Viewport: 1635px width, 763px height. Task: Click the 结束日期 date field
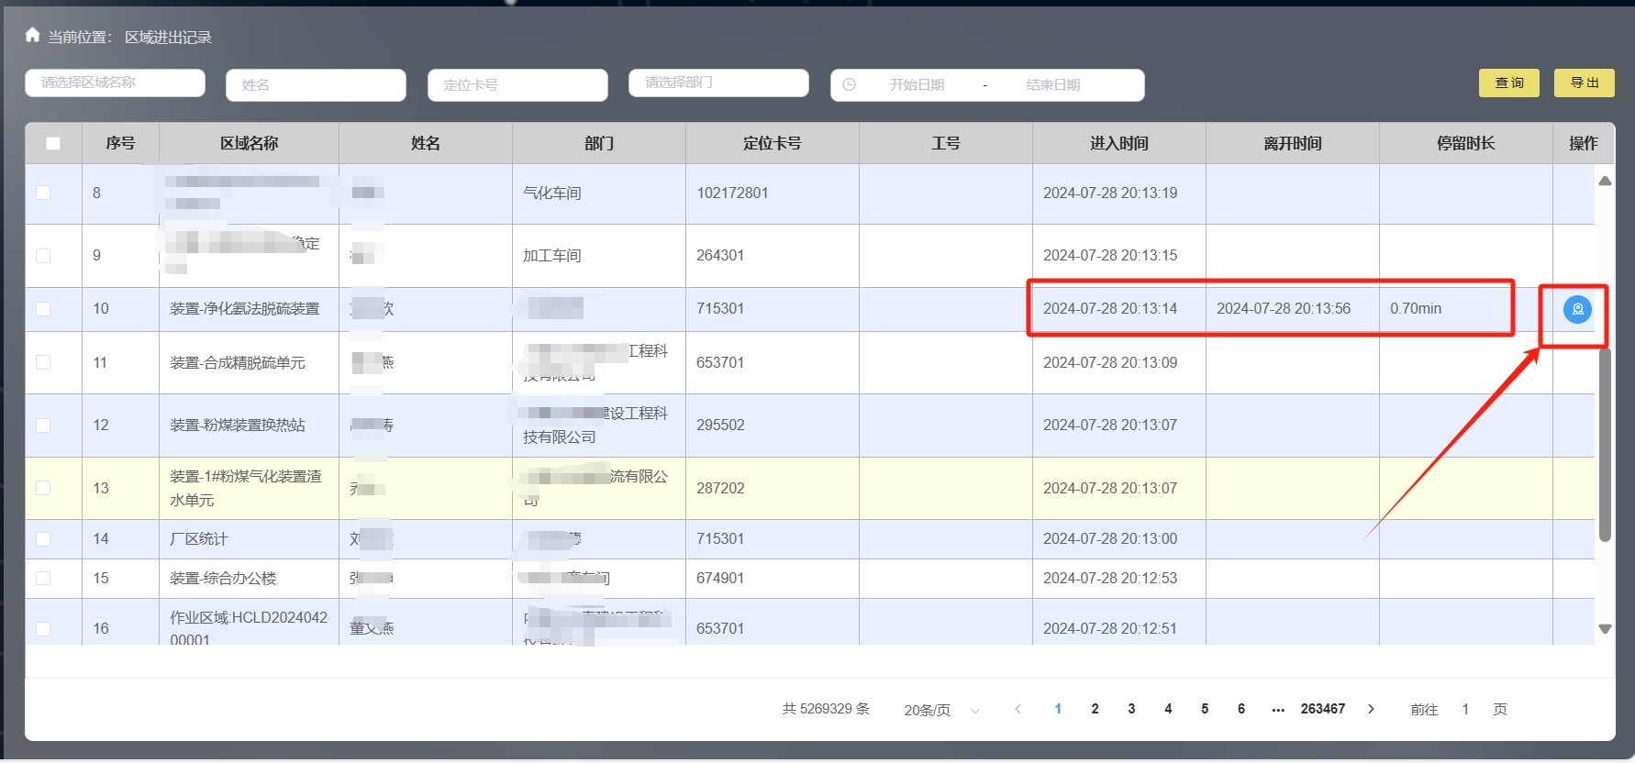tap(1053, 84)
